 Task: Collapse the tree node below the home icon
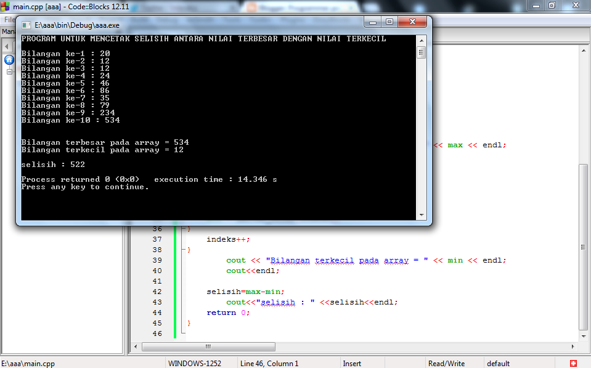pos(9,72)
